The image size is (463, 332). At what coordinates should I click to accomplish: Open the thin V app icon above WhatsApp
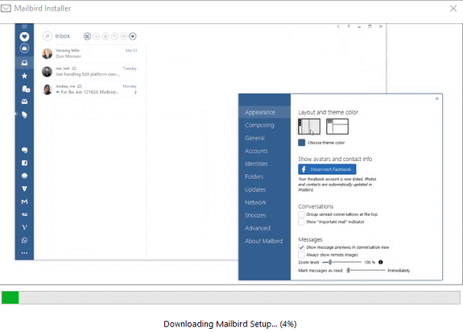tap(24, 227)
